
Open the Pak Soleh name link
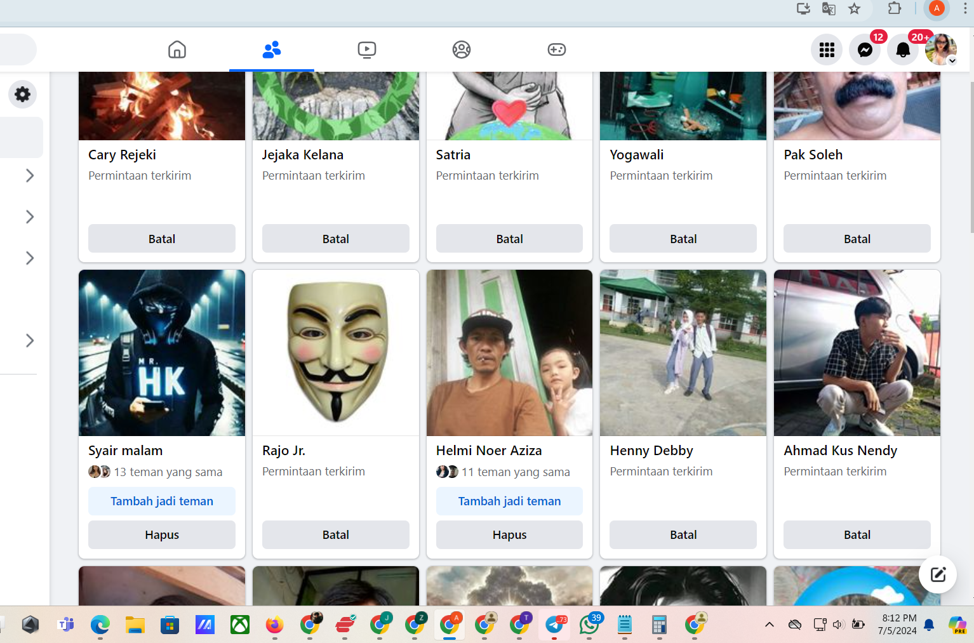[813, 155]
